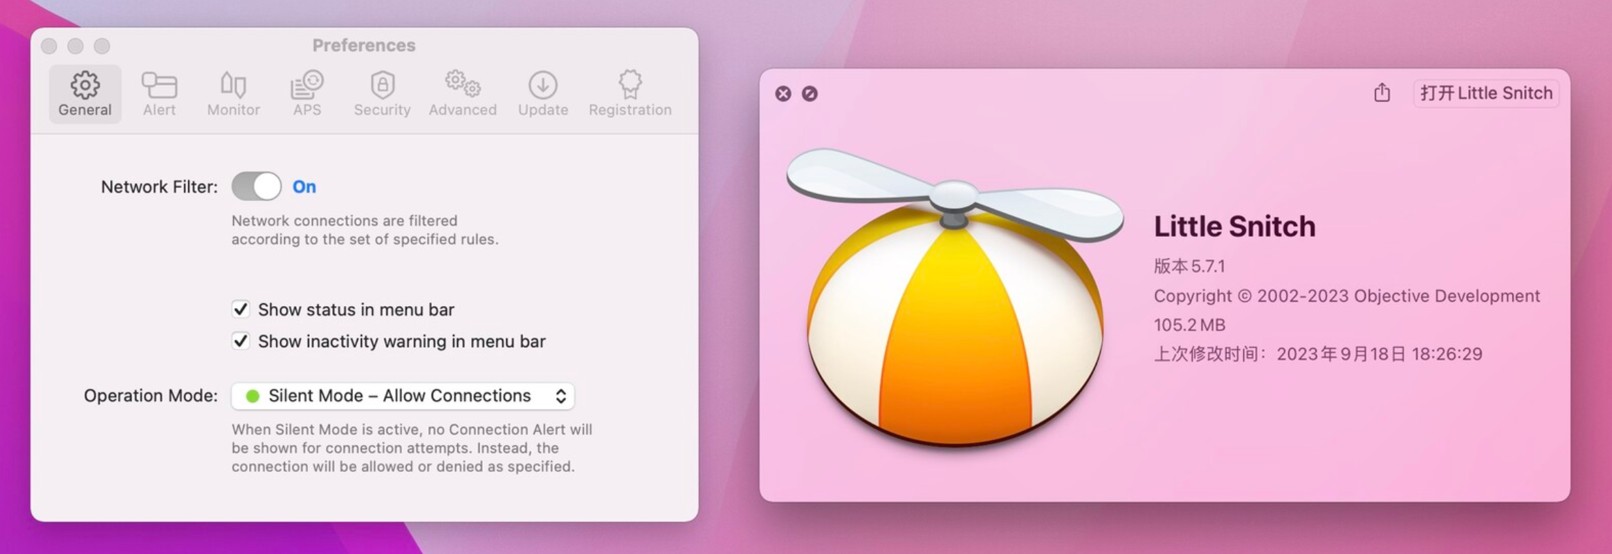The image size is (1612, 554).
Task: Go to the Advanced gears tab
Action: pos(463,94)
